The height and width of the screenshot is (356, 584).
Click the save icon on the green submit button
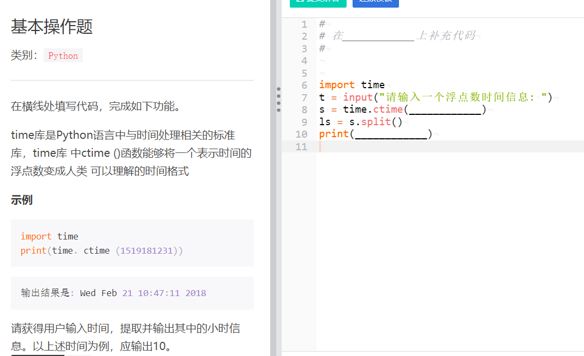point(298,3)
